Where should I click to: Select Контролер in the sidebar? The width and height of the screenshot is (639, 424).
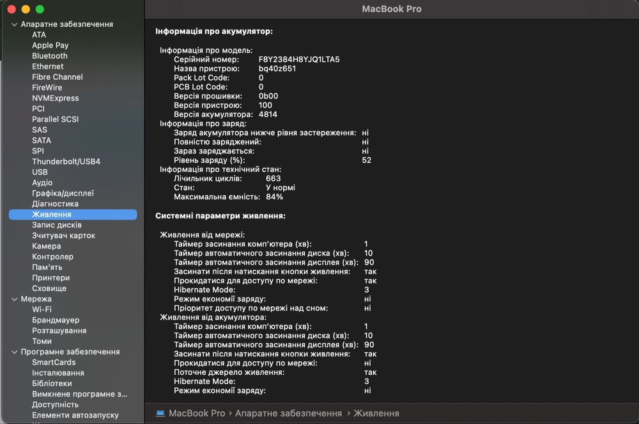[x=52, y=257]
